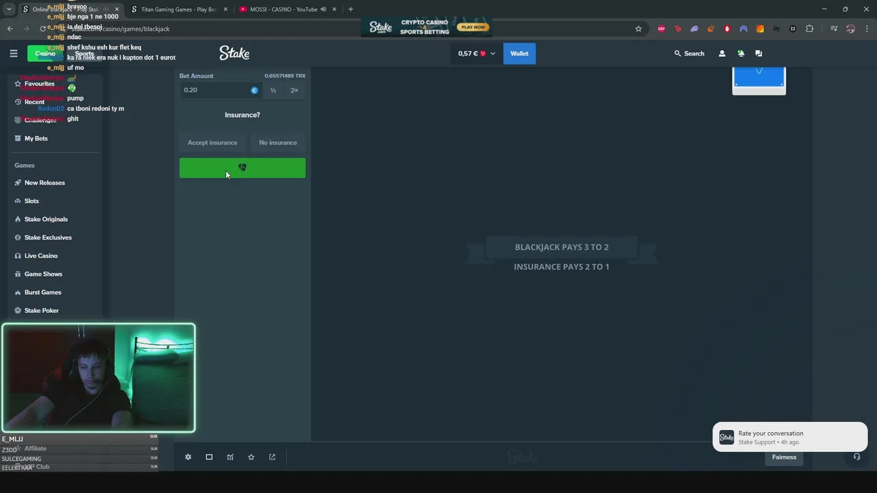Open the Wallet

pyautogui.click(x=519, y=53)
